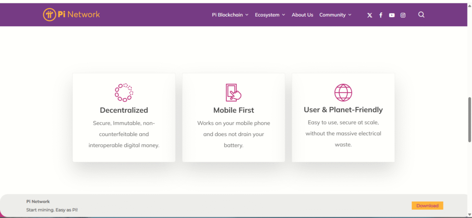Expand the Community dropdown menu

click(335, 15)
